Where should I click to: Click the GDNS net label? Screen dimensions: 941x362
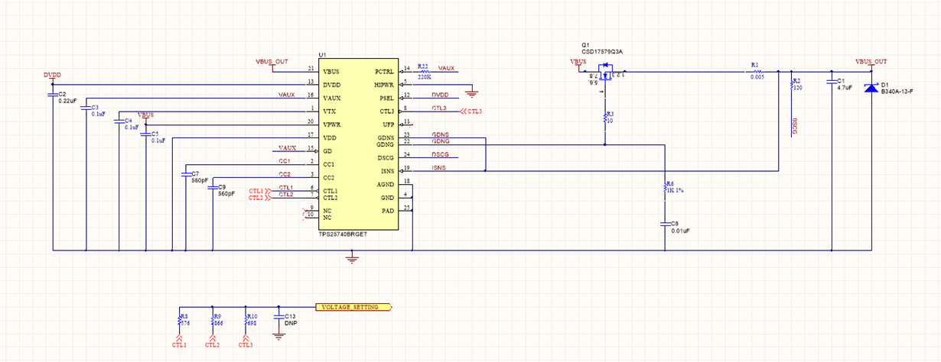click(x=441, y=134)
